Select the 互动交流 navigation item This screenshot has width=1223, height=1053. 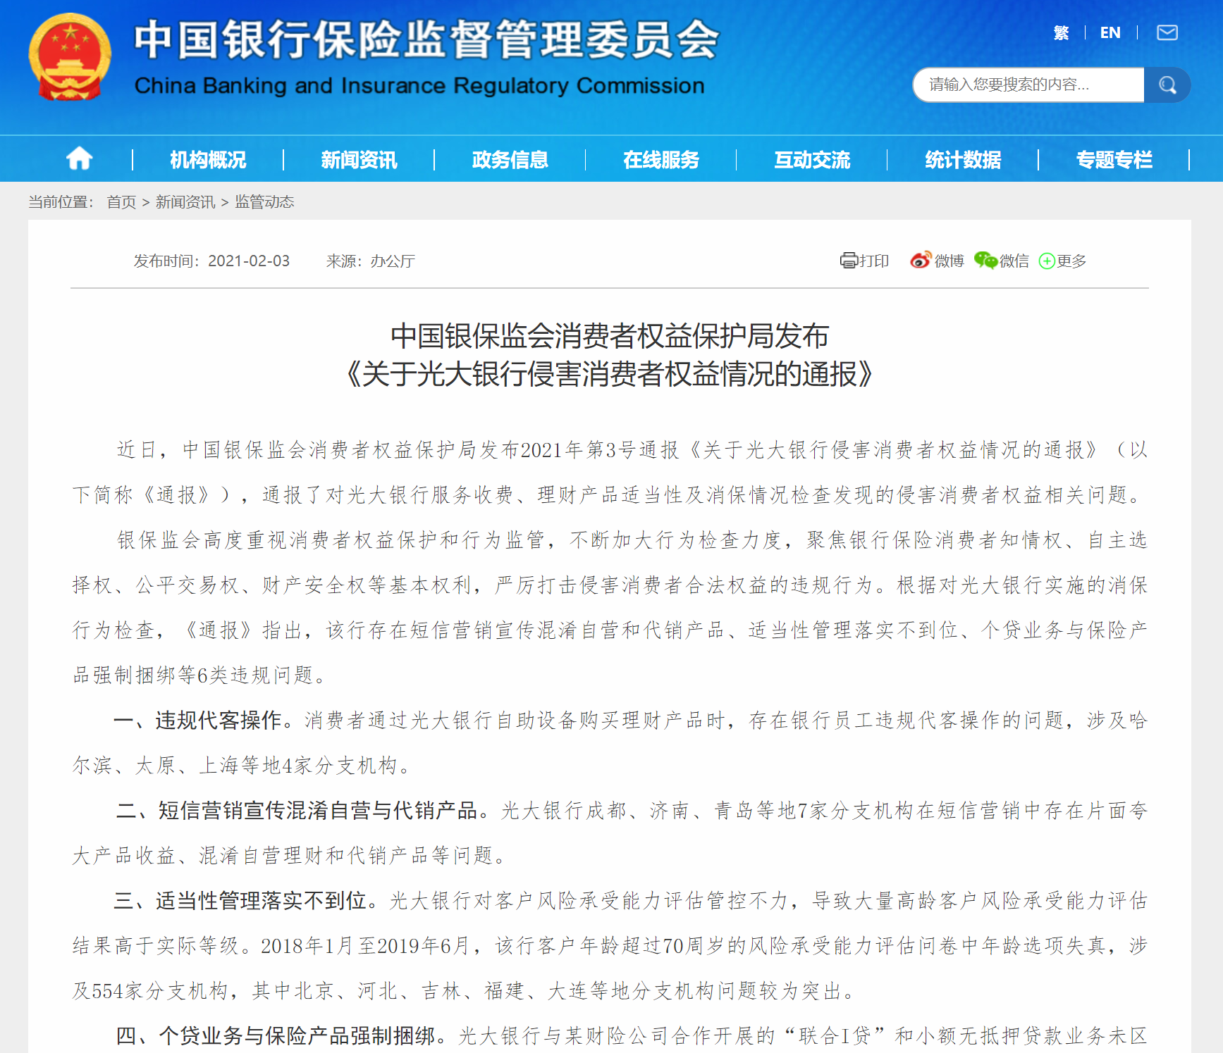(812, 160)
